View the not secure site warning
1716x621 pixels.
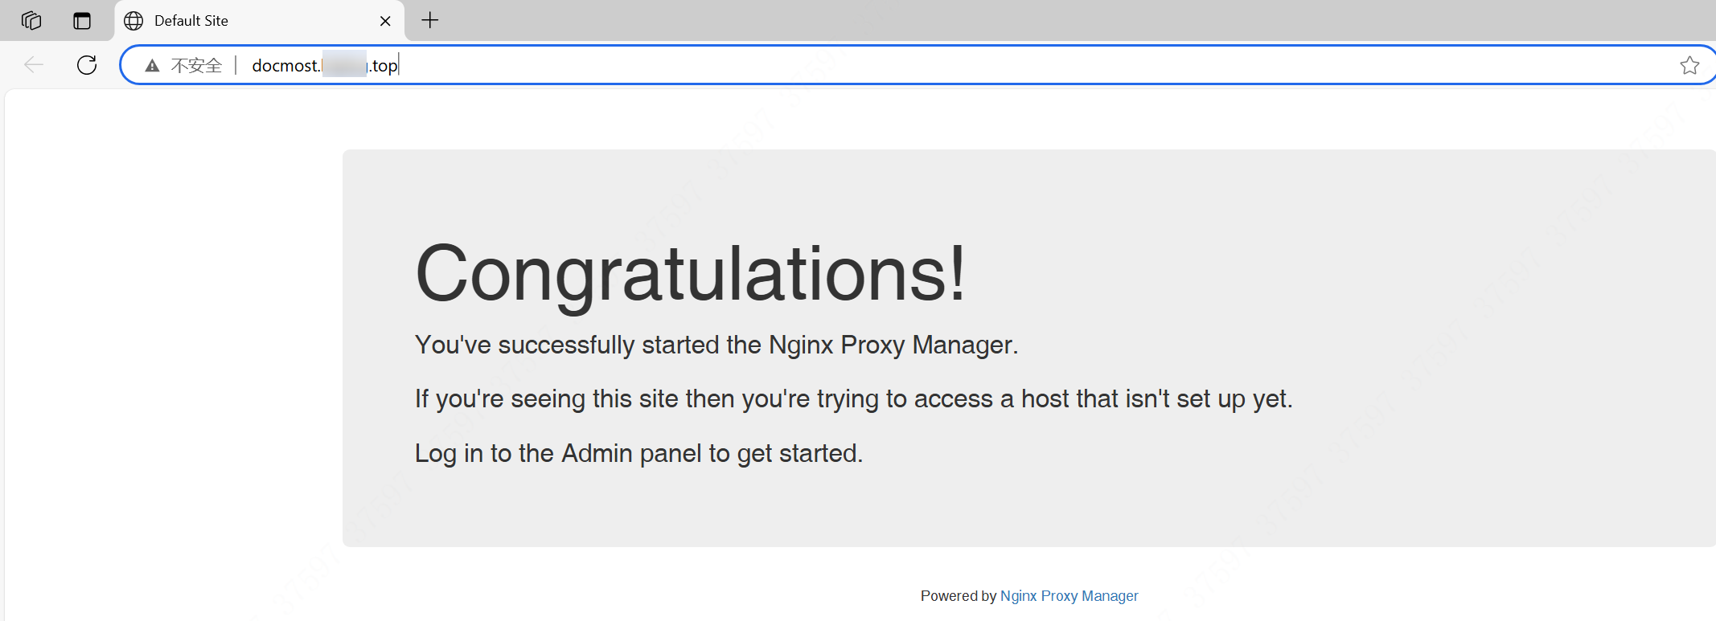183,65
